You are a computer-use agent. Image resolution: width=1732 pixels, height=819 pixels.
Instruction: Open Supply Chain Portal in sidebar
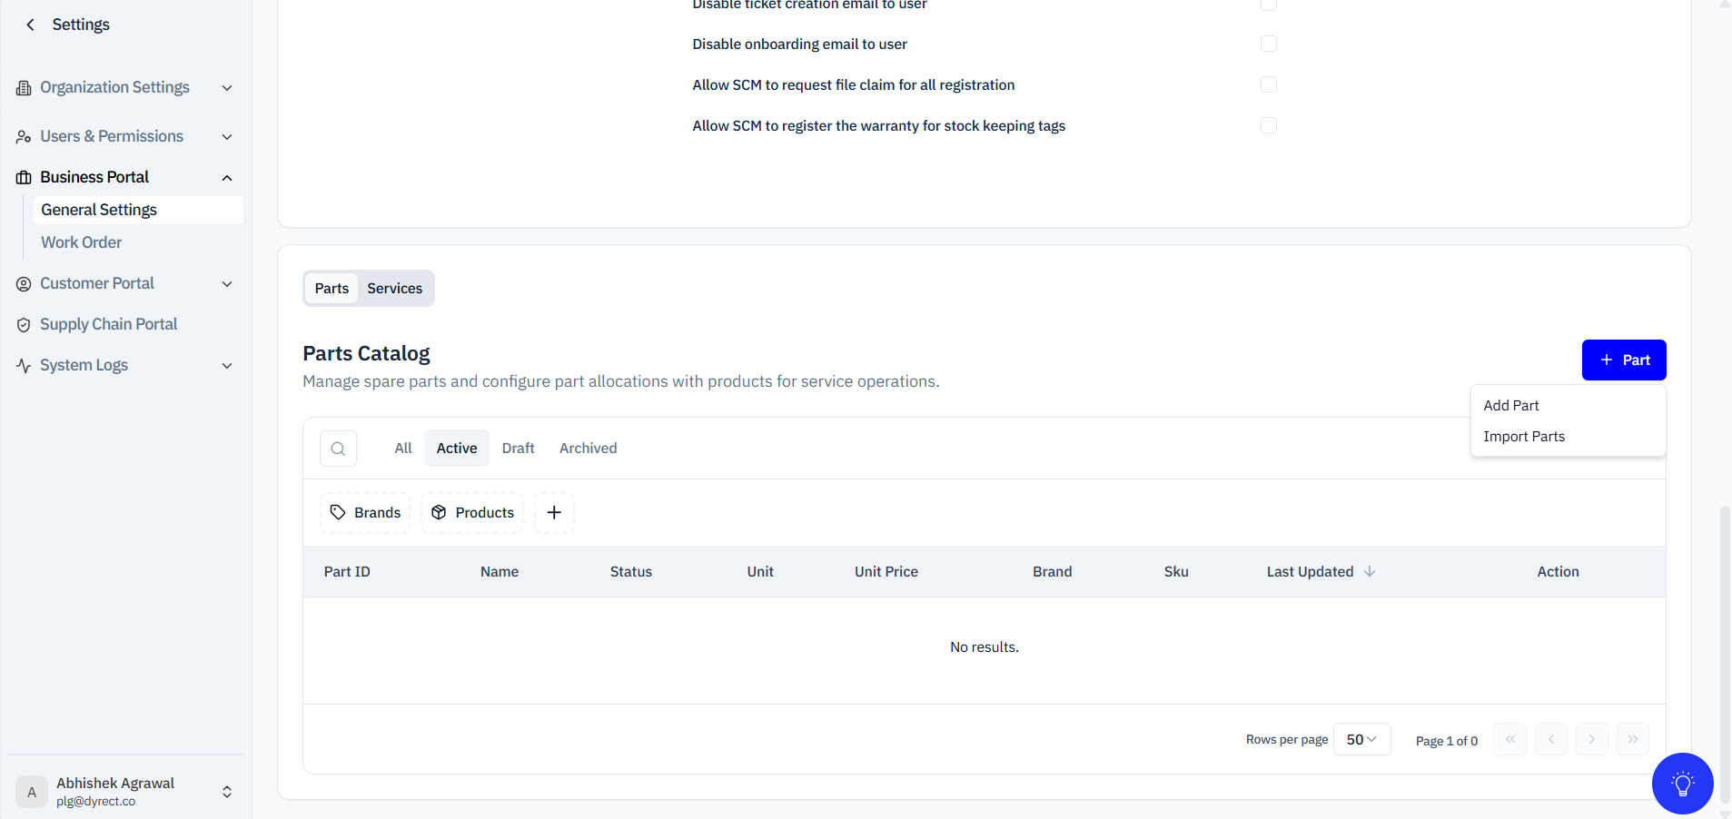click(108, 324)
